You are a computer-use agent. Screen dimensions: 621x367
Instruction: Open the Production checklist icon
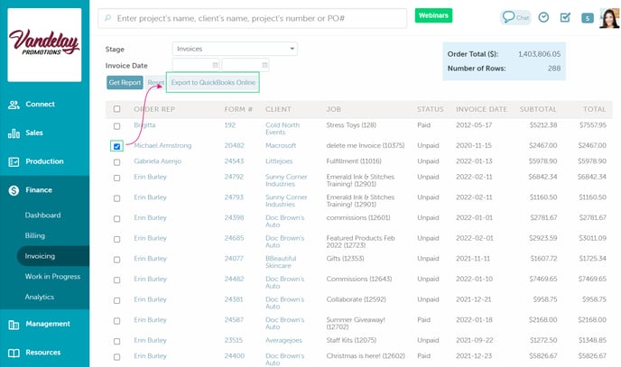pos(14,161)
